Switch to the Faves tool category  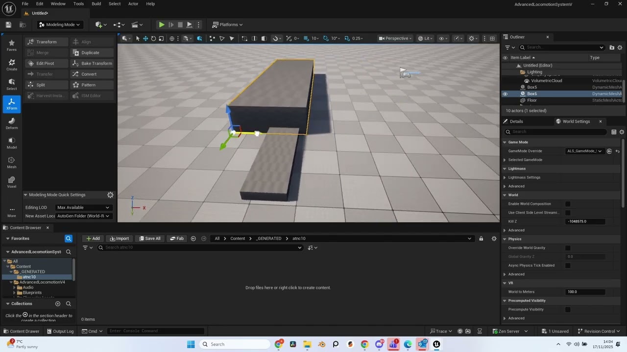[12, 45]
